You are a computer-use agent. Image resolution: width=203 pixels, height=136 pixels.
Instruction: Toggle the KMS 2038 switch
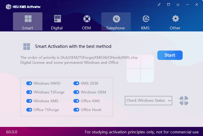pyautogui.click(x=76, y=83)
